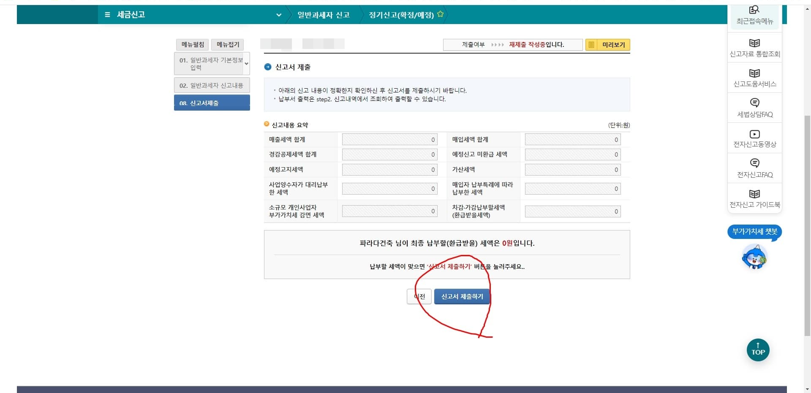The height and width of the screenshot is (393, 811).
Task: Click the 매출세액 합계 amount field
Action: tap(389, 139)
